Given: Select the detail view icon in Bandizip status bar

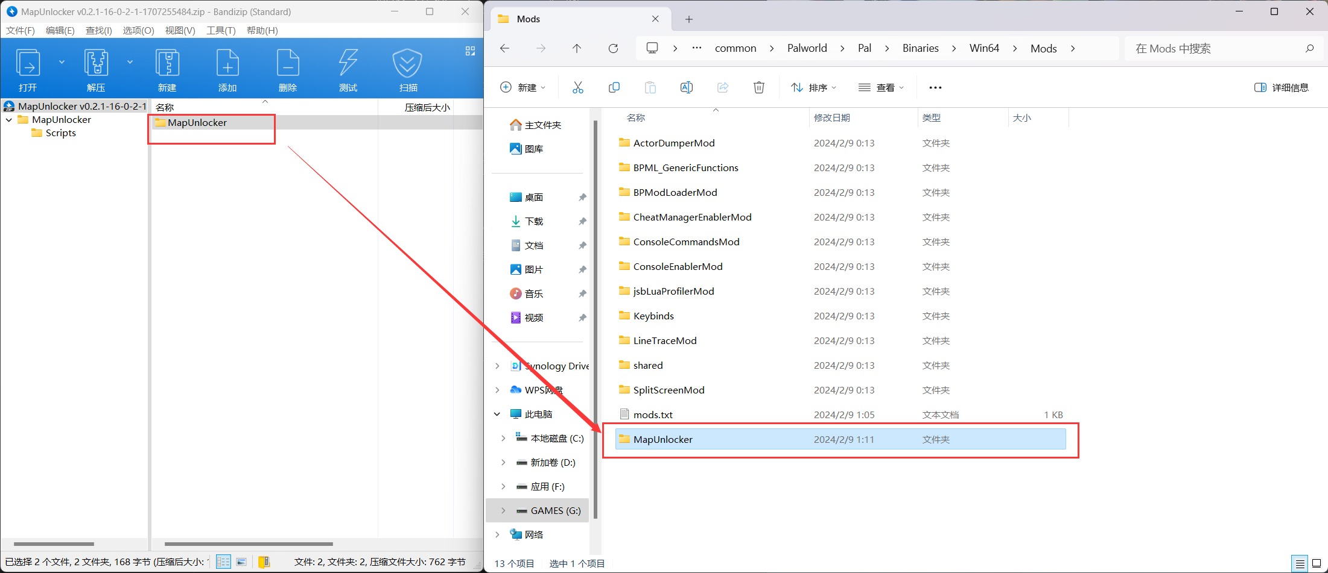Looking at the screenshot, I should click(223, 562).
